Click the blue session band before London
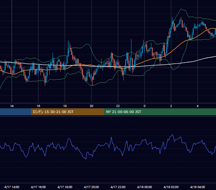Image resolution: width=216 pixels, height=190 pixels. point(16,112)
